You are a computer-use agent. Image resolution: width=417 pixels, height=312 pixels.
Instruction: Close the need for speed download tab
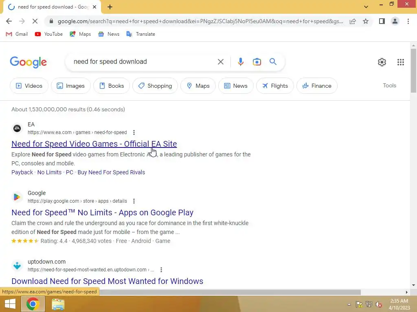[94, 7]
